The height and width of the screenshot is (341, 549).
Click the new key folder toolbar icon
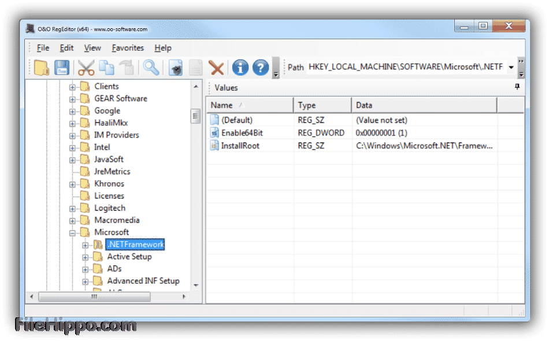pyautogui.click(x=42, y=68)
